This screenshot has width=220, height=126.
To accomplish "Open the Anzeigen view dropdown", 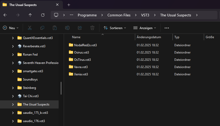I will pyautogui.click(x=145, y=28).
